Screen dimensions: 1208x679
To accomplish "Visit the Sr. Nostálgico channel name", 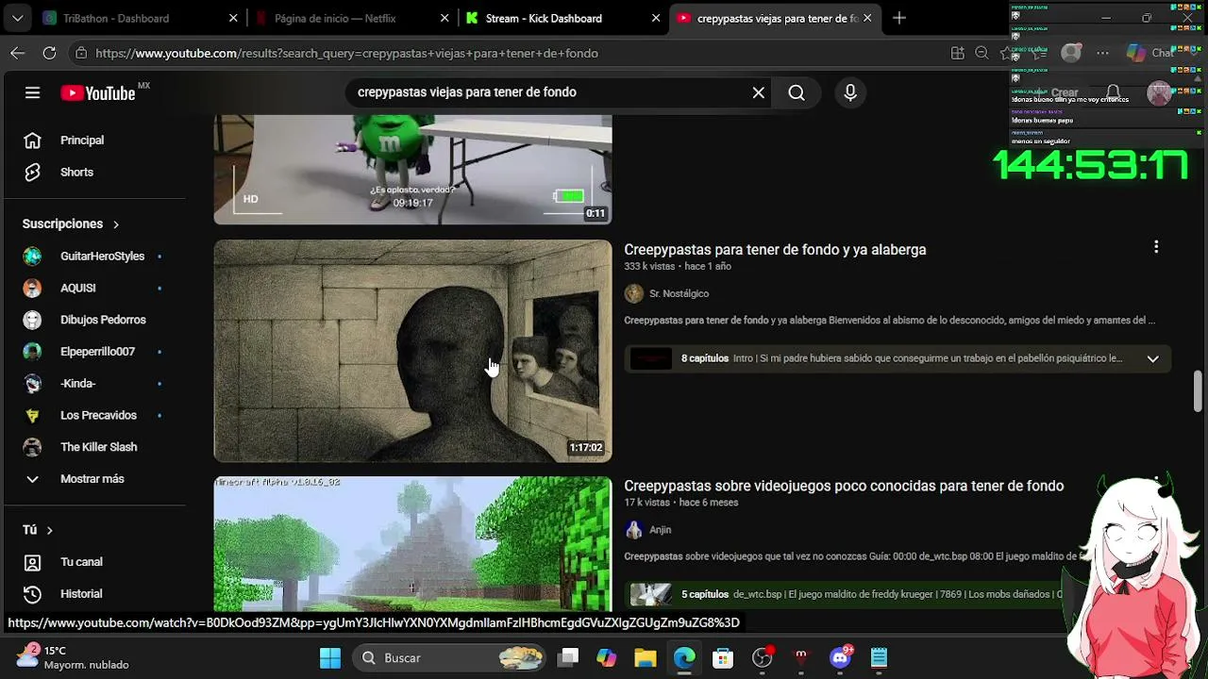I will click(679, 294).
